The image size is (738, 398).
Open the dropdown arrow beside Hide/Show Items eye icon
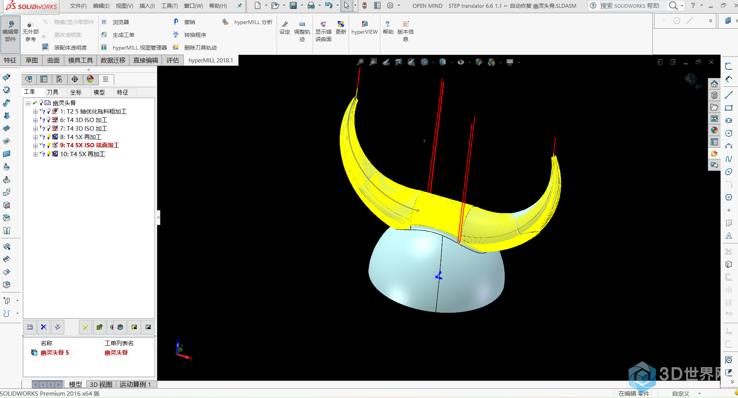(469, 62)
